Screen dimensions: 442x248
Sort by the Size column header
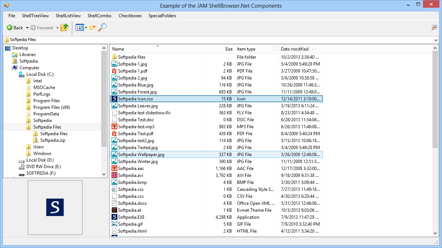[x=220, y=49]
